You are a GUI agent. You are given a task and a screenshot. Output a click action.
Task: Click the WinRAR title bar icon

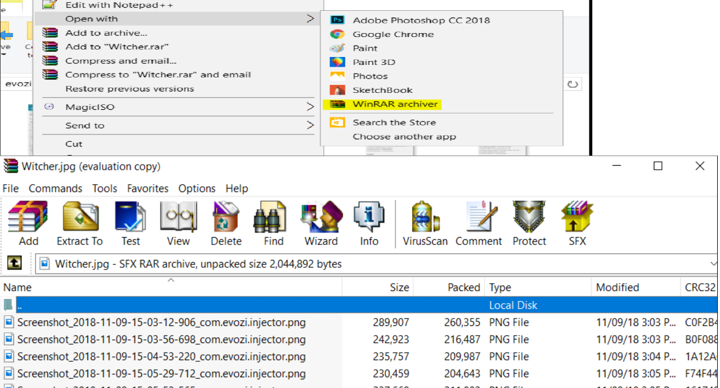[10, 166]
